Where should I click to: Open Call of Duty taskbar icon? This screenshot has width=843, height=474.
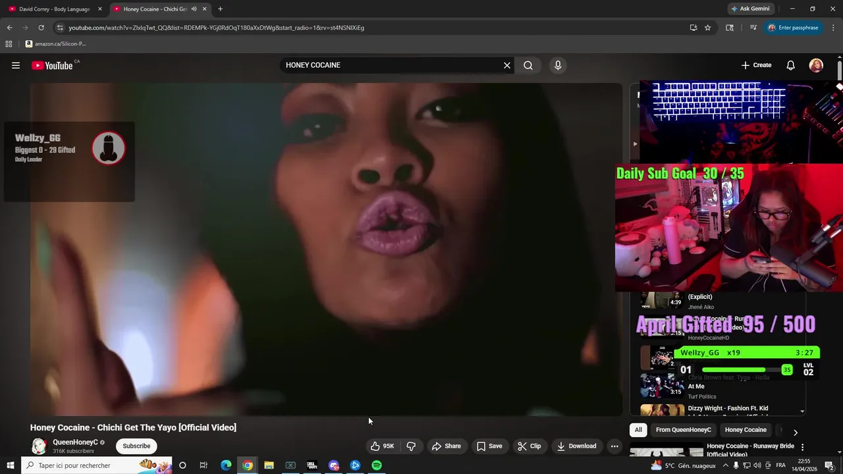pos(312,465)
